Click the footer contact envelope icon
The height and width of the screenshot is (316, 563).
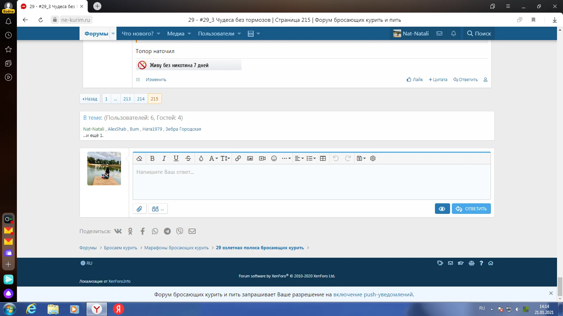click(450, 263)
